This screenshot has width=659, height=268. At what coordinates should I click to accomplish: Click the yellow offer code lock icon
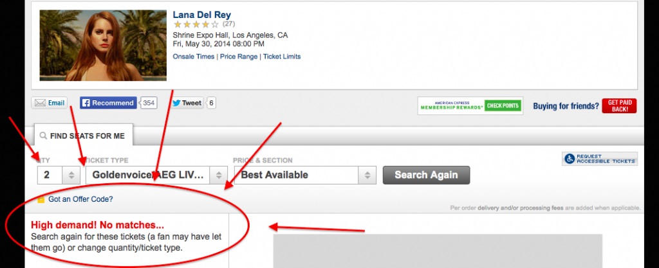point(41,199)
